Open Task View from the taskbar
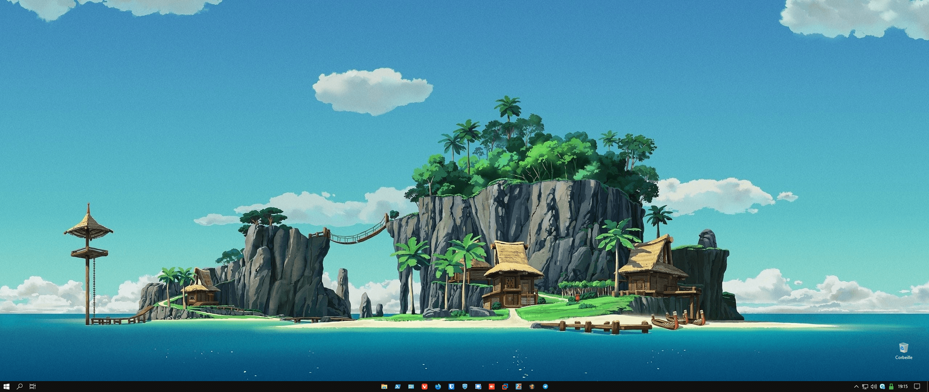929x392 pixels. (33, 387)
